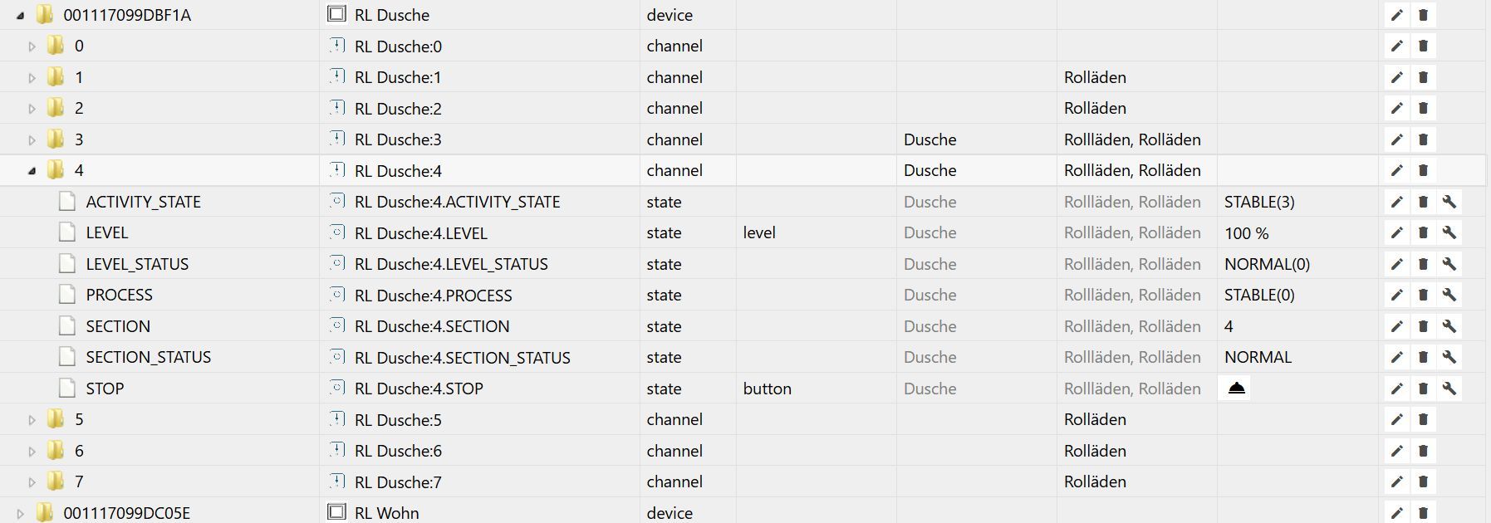Image resolution: width=1491 pixels, height=523 pixels.
Task: Open wrench settings for ACTIVITY_STATE
Action: pyautogui.click(x=1449, y=202)
